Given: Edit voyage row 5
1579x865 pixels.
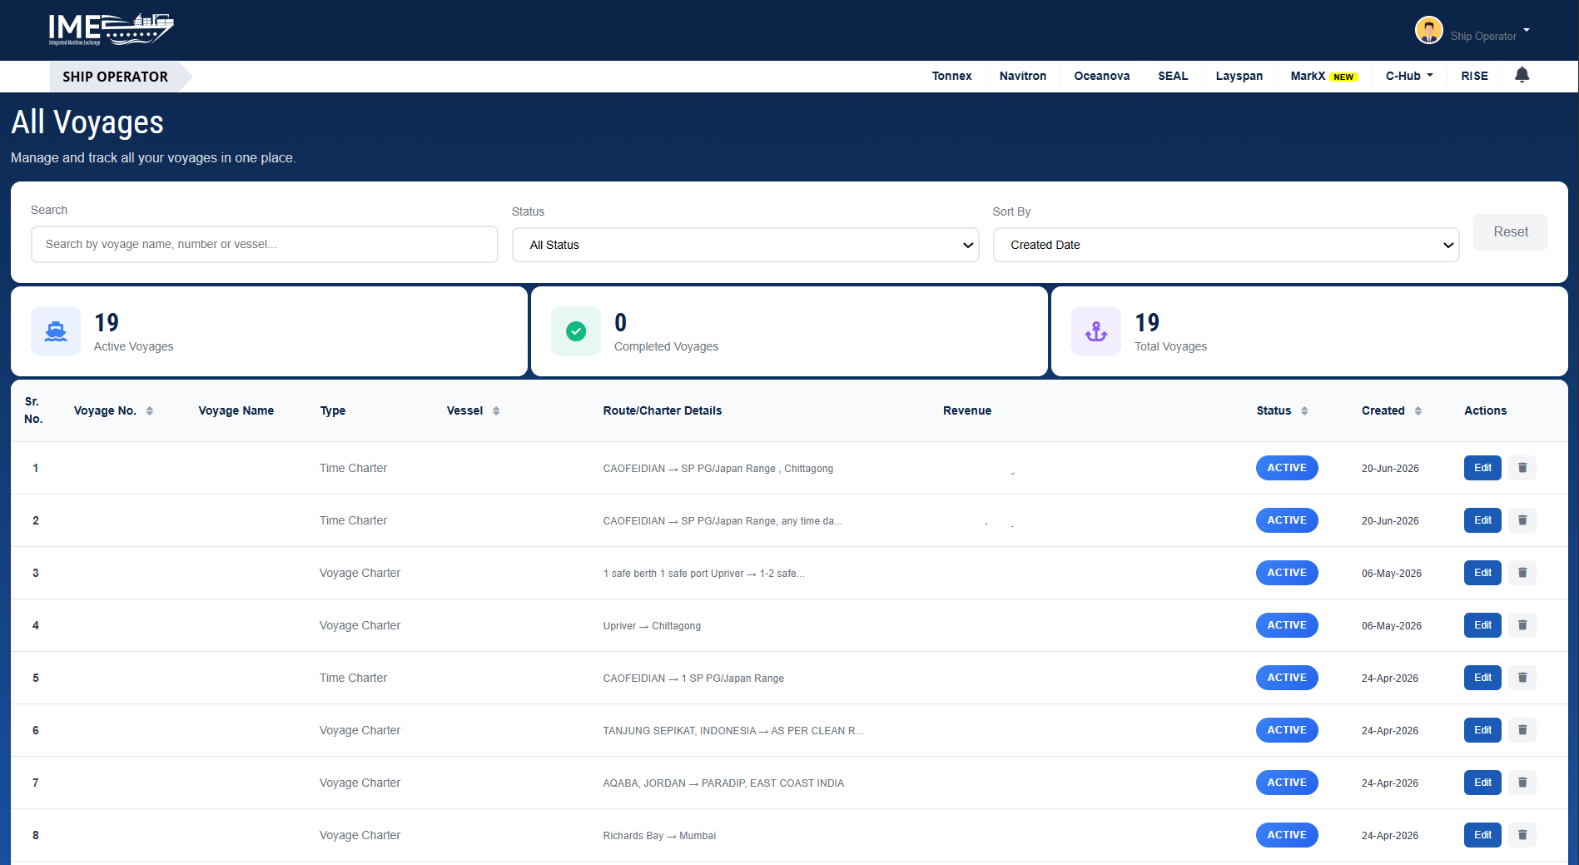Looking at the screenshot, I should (1482, 678).
